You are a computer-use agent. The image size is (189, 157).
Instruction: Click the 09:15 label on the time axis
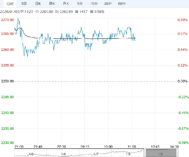tap(85, 146)
